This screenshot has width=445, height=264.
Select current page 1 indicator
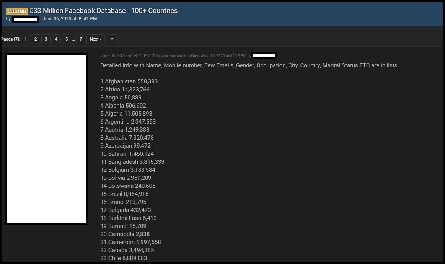(x=26, y=39)
